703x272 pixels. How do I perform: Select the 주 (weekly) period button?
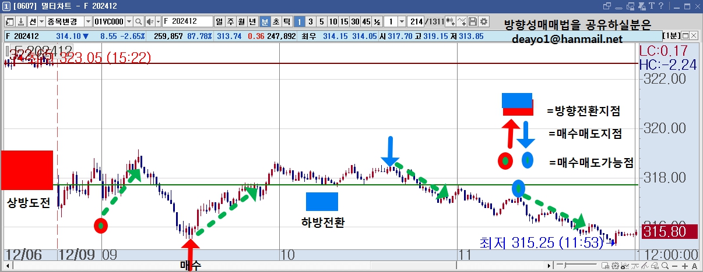click(x=230, y=22)
